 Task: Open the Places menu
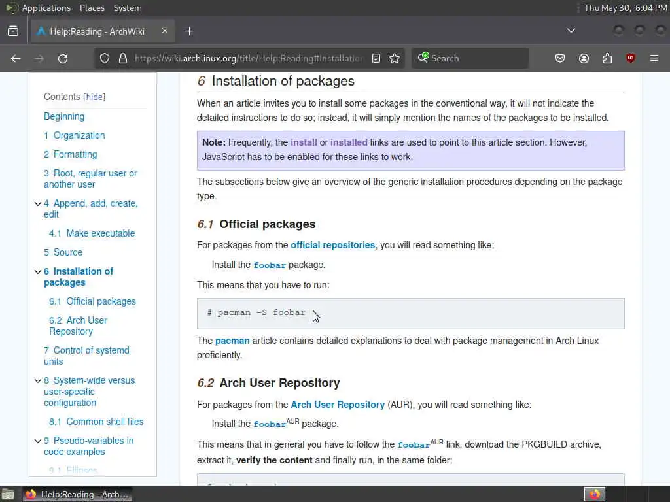pyautogui.click(x=92, y=8)
